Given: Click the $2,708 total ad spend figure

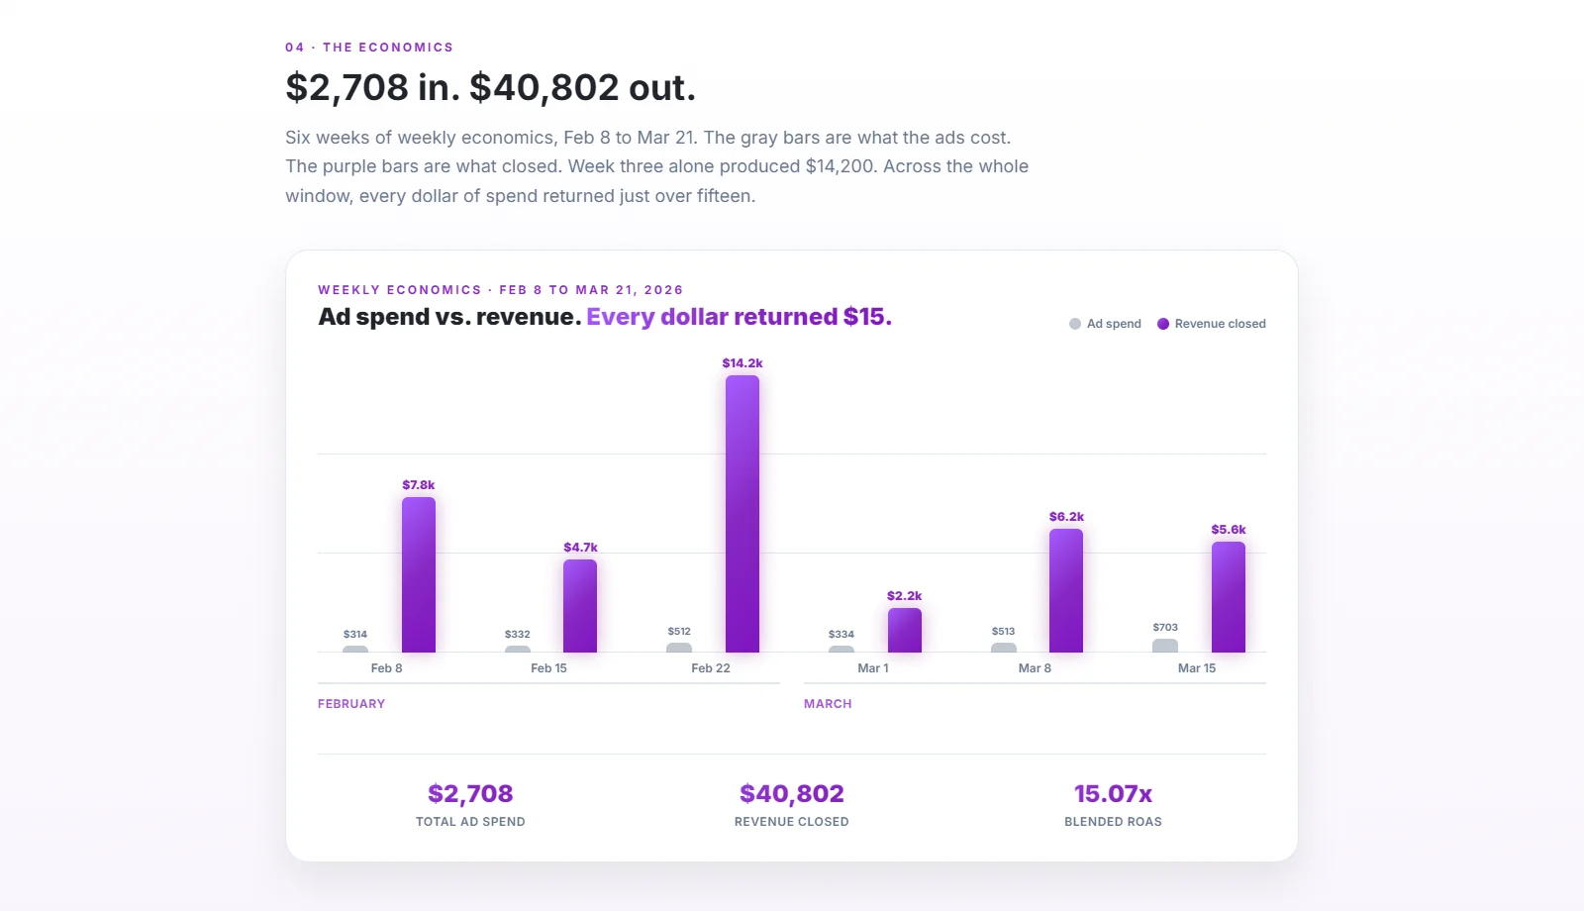Looking at the screenshot, I should (x=470, y=793).
